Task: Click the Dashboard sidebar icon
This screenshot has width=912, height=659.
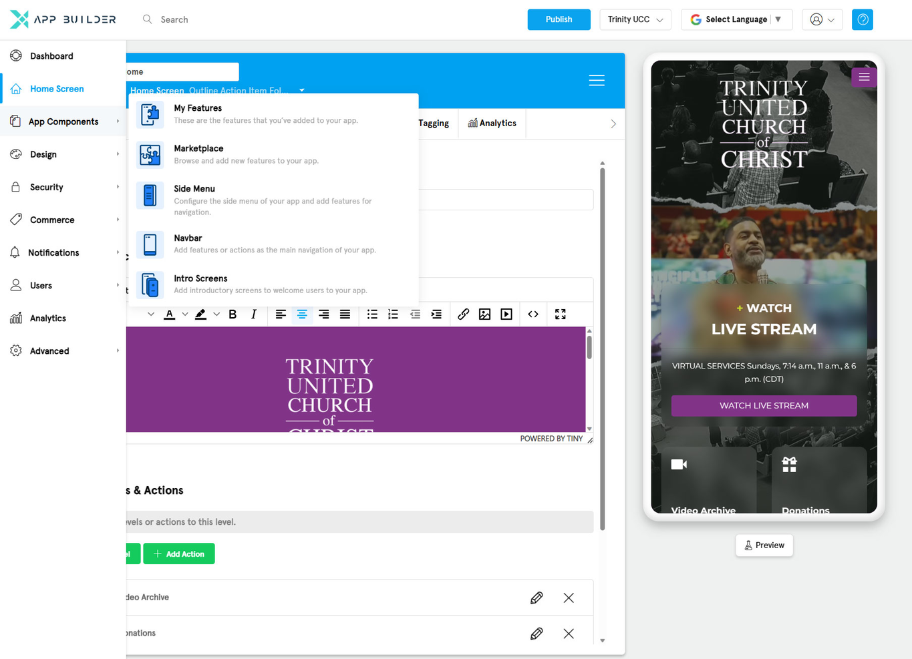Action: (16, 55)
